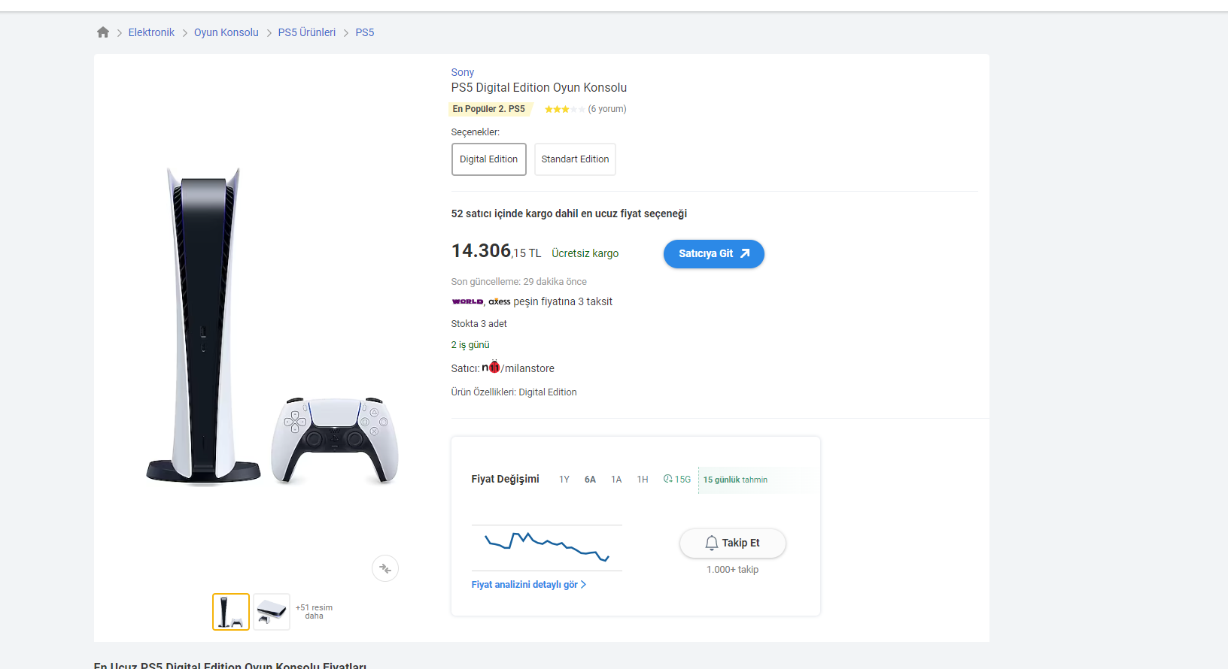Go to the home breadcrumb icon

(x=103, y=32)
